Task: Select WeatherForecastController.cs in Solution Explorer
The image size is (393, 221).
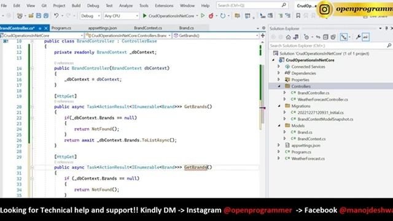Action: [323, 99]
